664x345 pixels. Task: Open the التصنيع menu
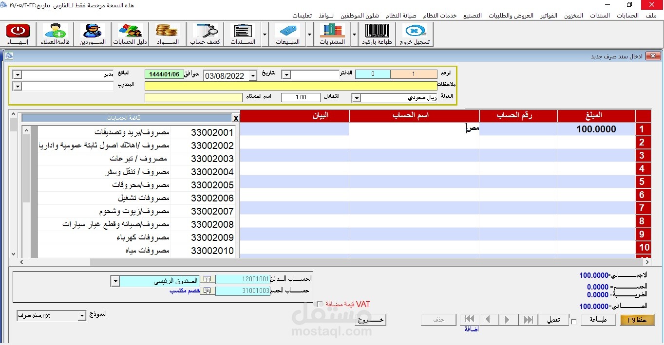click(472, 16)
